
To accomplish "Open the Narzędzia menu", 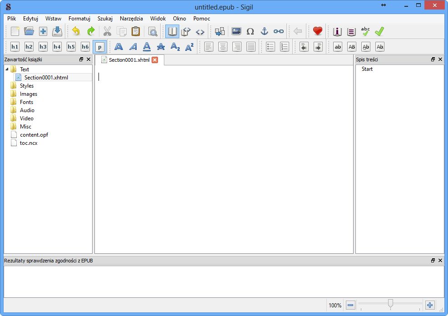I will tap(131, 19).
